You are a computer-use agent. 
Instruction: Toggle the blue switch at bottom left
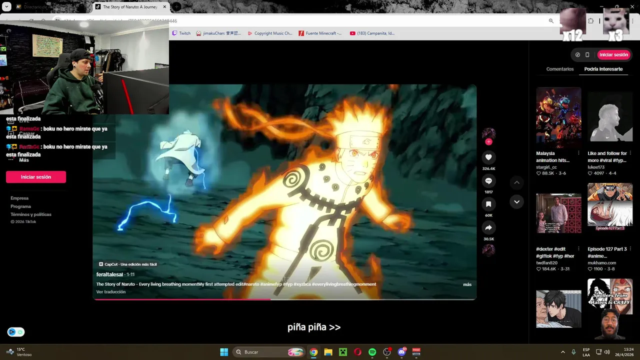[16, 332]
